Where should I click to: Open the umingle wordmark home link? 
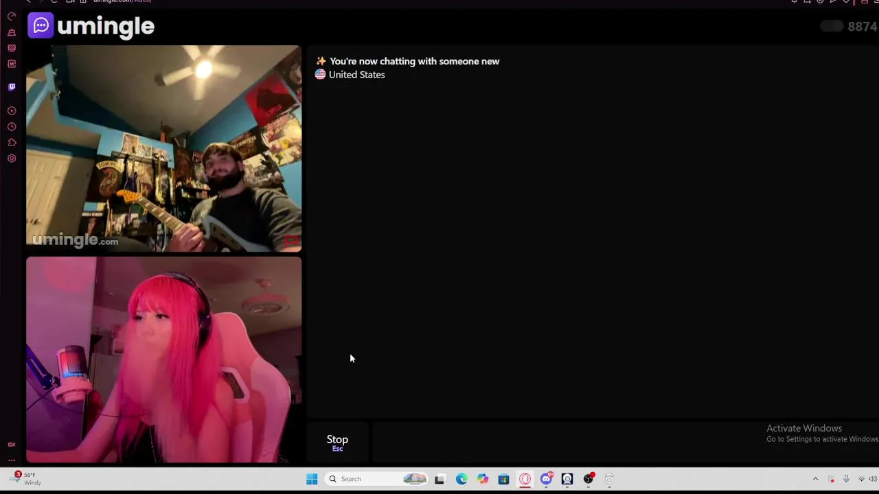106,26
